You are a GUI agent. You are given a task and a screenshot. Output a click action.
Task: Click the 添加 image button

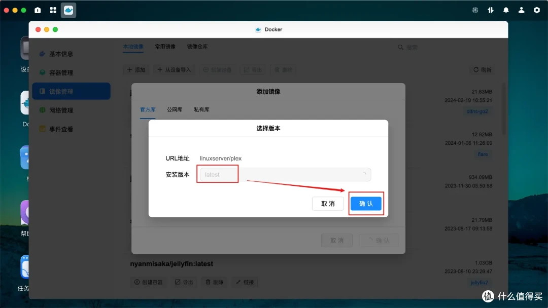click(x=136, y=70)
